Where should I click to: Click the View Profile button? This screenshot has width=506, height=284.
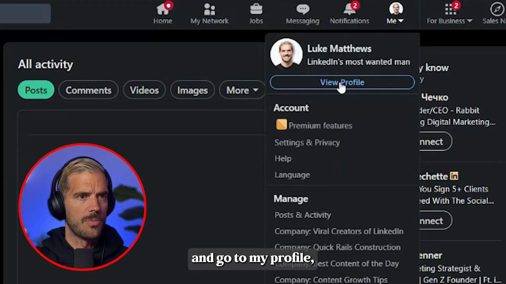[342, 82]
